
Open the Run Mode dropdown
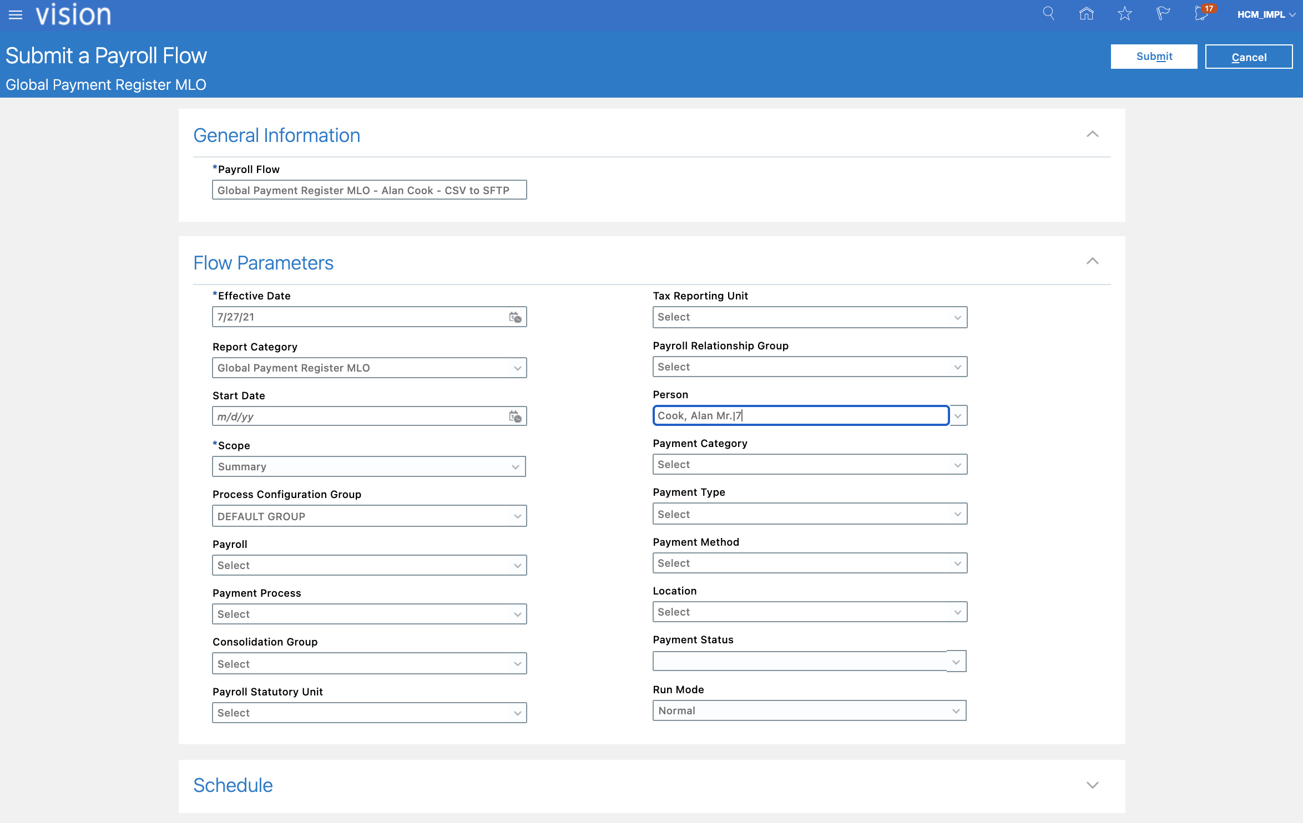coord(809,711)
